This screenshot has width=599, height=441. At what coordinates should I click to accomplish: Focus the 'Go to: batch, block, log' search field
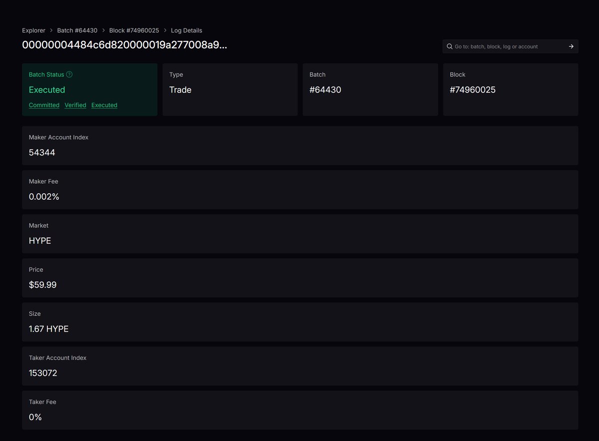click(x=510, y=46)
